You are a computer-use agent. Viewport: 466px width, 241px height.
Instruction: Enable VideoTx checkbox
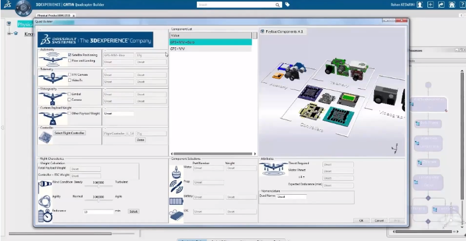[69, 80]
